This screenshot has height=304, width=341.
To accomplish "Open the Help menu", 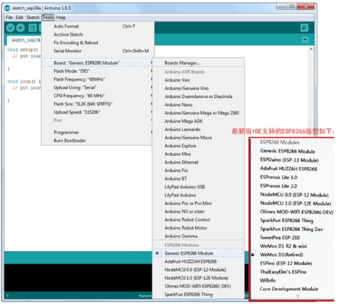I will pos(61,18).
